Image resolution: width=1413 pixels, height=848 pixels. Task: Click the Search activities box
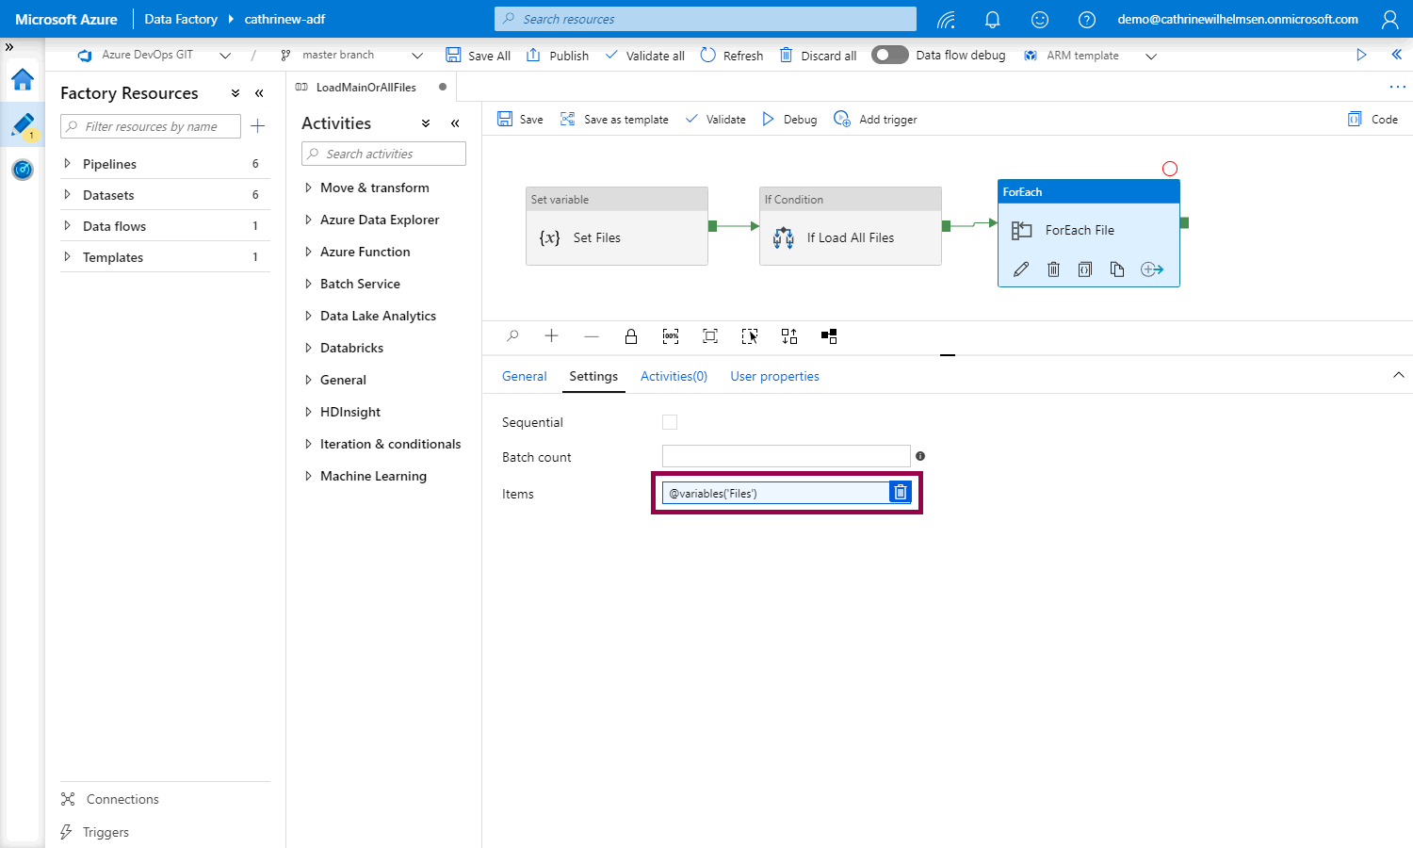point(384,154)
